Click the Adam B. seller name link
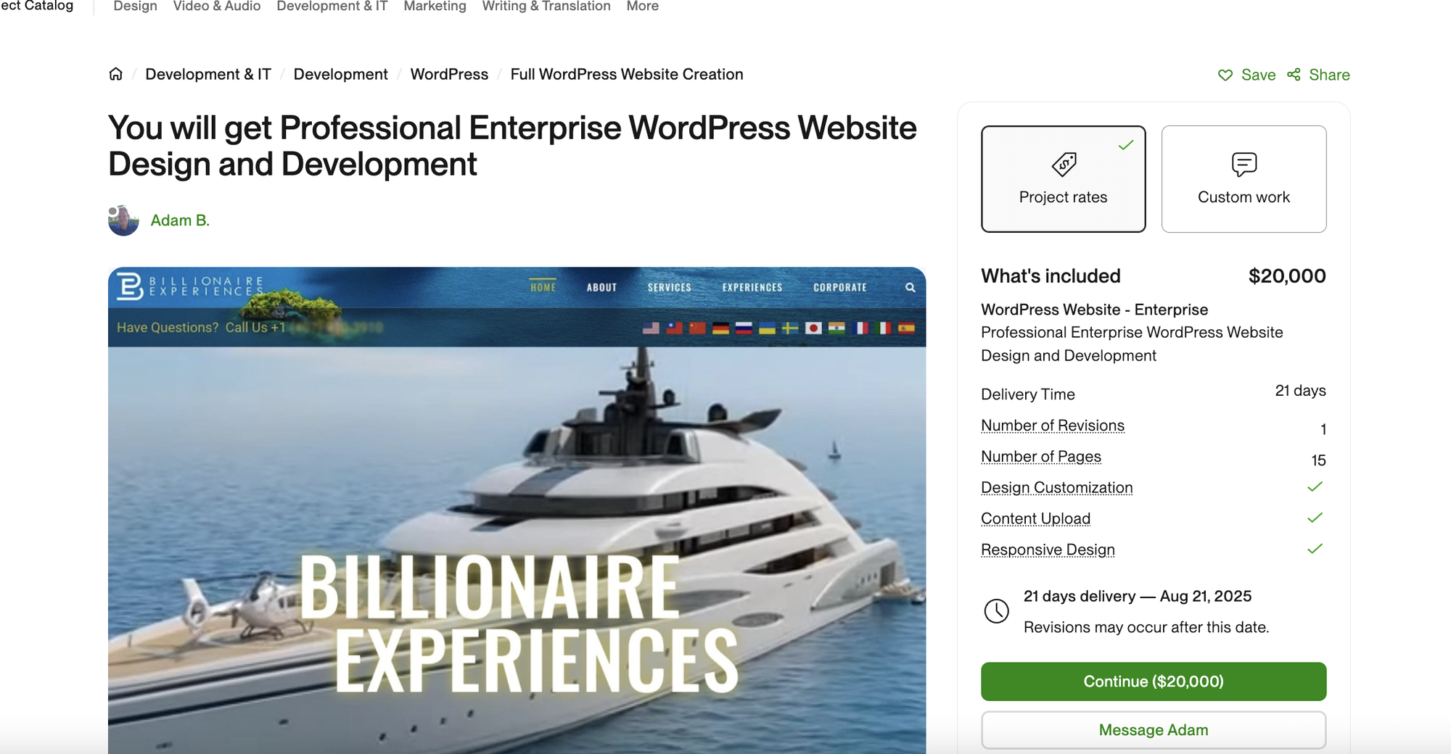Image resolution: width=1451 pixels, height=754 pixels. [x=180, y=220]
